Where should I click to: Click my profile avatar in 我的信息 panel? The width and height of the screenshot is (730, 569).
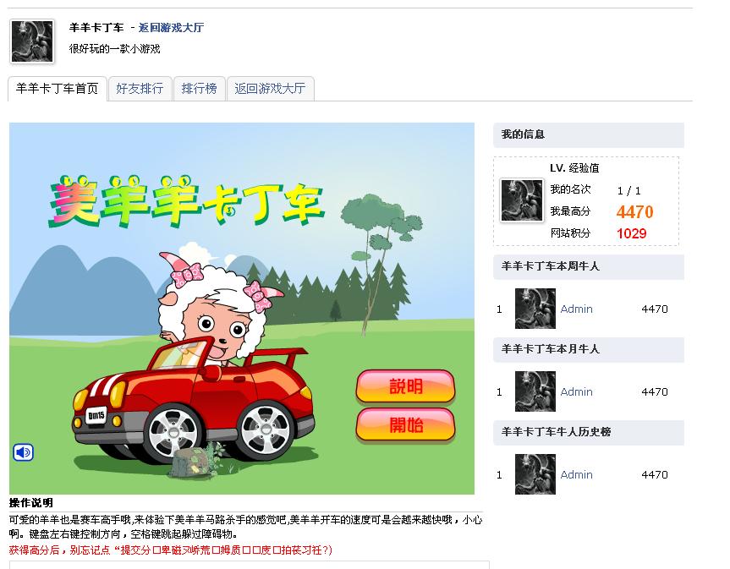pyautogui.click(x=521, y=200)
